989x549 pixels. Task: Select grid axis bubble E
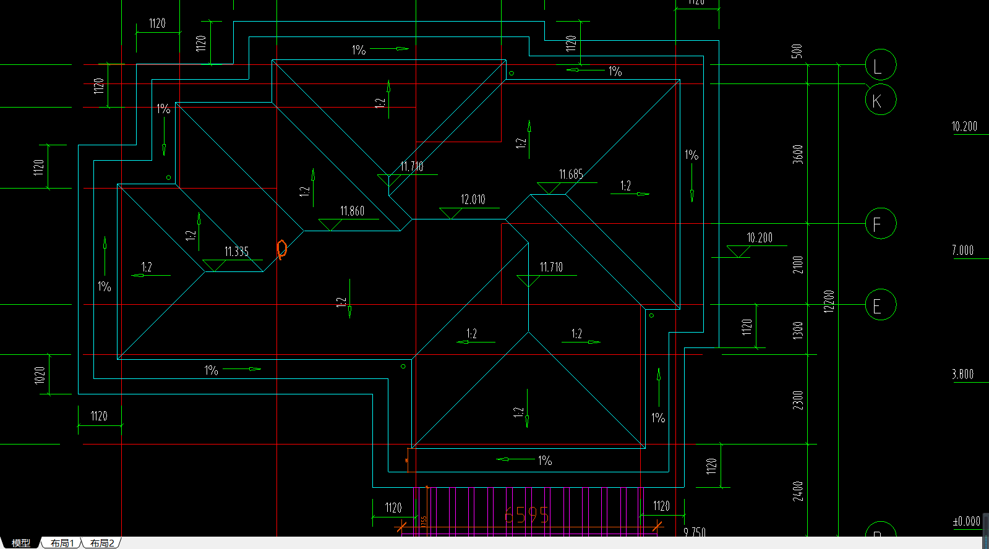click(881, 305)
